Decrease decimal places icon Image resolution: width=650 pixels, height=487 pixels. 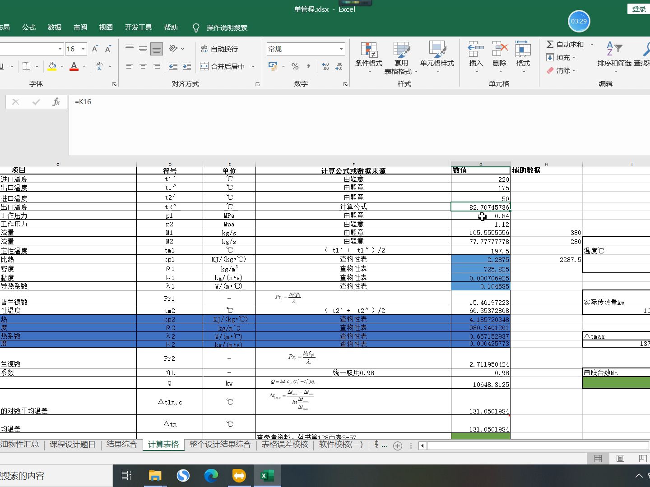coord(339,66)
